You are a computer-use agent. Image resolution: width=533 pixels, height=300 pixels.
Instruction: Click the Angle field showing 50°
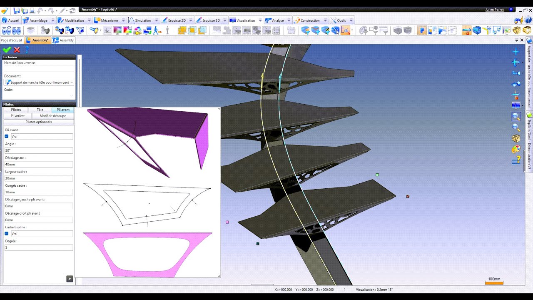(38, 150)
